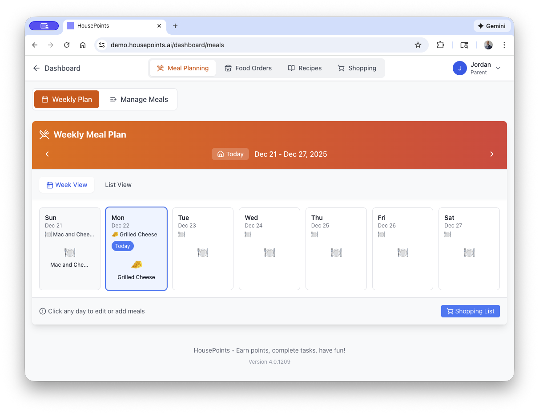This screenshot has width=539, height=414.
Task: Click the tab search icon in the toolbar
Action: click(464, 45)
